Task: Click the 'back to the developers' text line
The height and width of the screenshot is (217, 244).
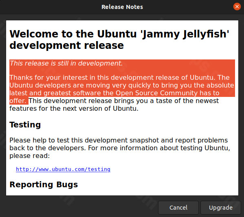Action: (48, 148)
